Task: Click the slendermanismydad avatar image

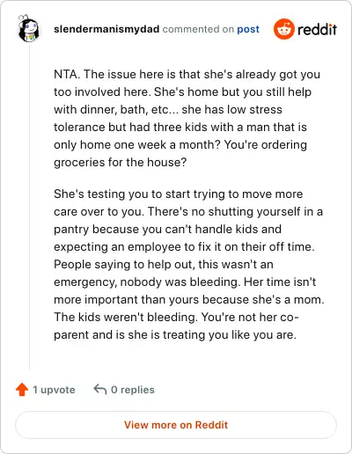Action: click(28, 28)
